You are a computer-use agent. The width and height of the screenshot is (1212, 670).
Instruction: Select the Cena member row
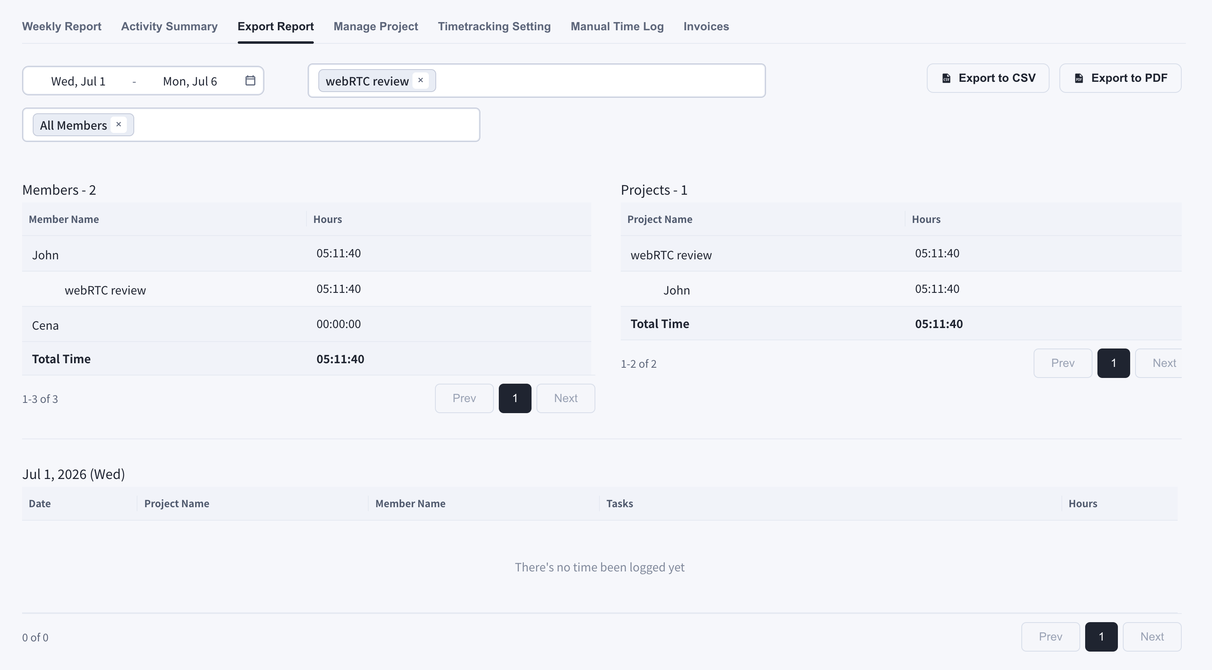(307, 324)
